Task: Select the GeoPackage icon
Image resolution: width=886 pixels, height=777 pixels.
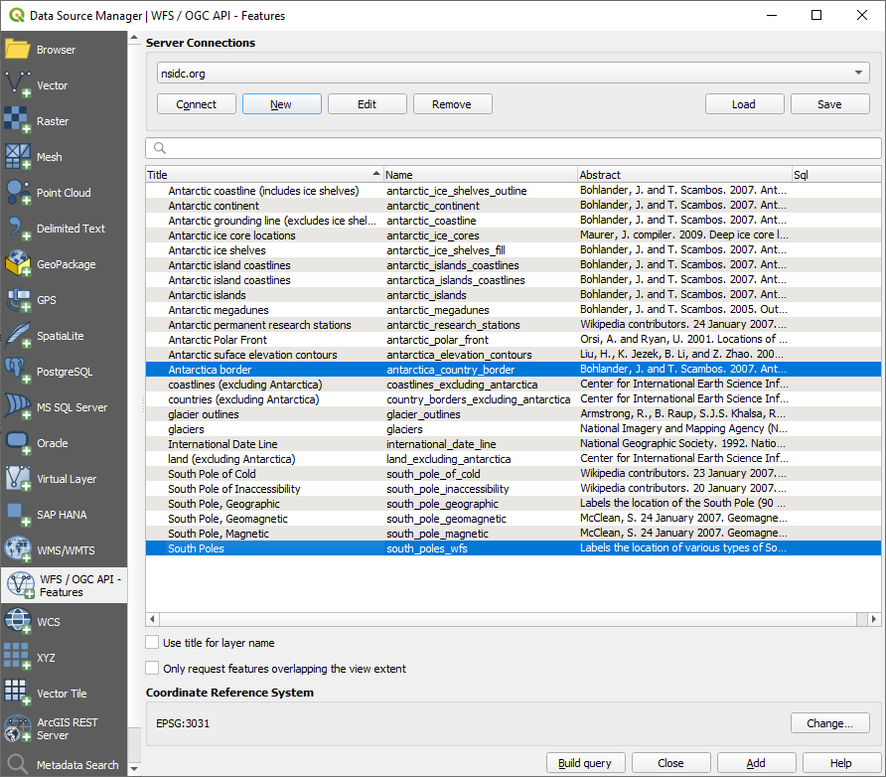Action: pos(18,264)
